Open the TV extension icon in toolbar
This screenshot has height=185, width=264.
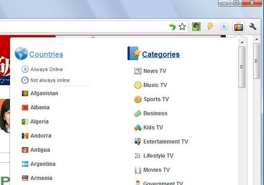point(239,26)
